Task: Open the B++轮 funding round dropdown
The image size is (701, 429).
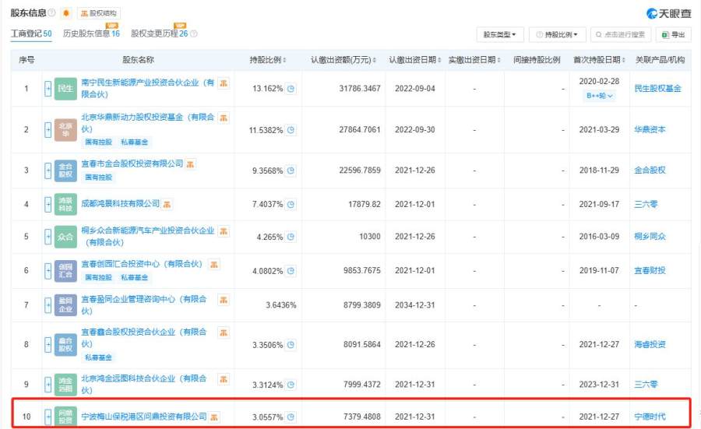Action: click(x=599, y=96)
